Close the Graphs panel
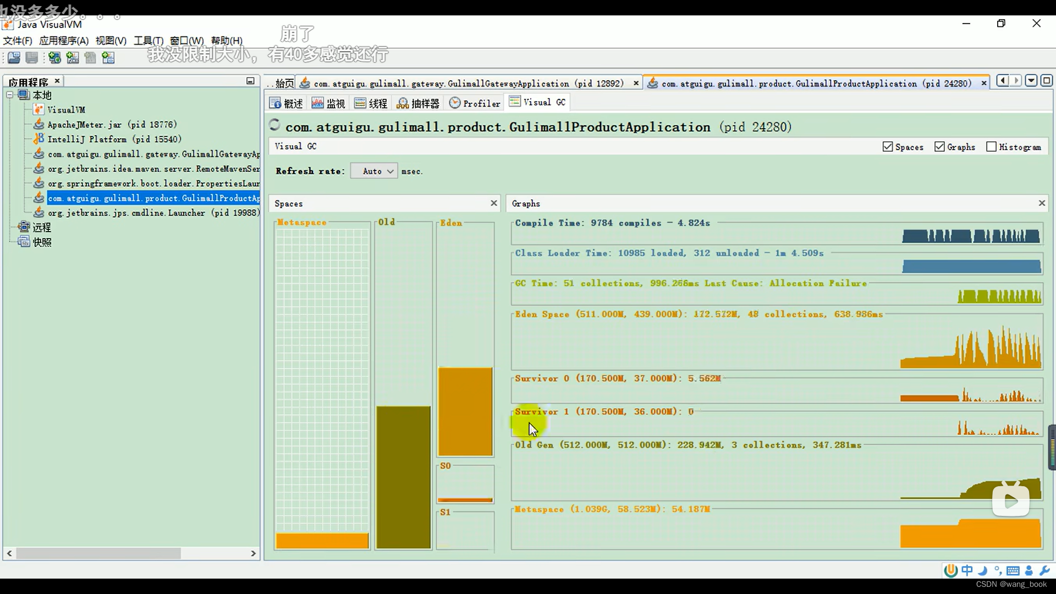The height and width of the screenshot is (594, 1056). pos(1042,204)
